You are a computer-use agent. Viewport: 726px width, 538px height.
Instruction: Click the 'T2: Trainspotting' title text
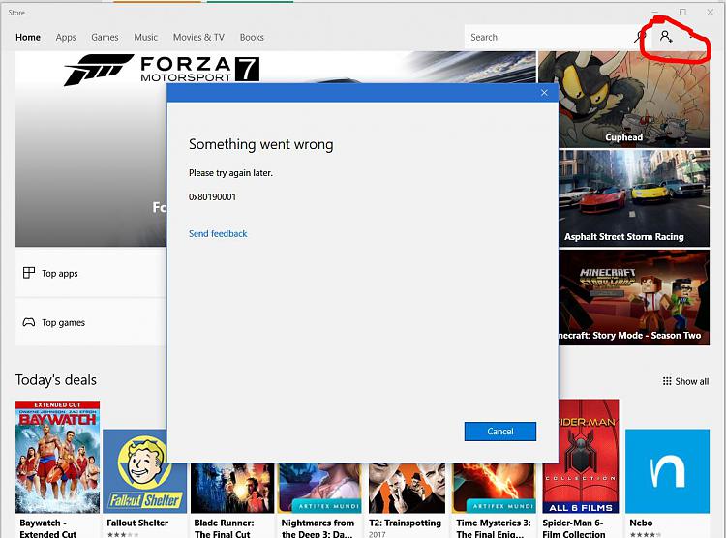pos(406,523)
